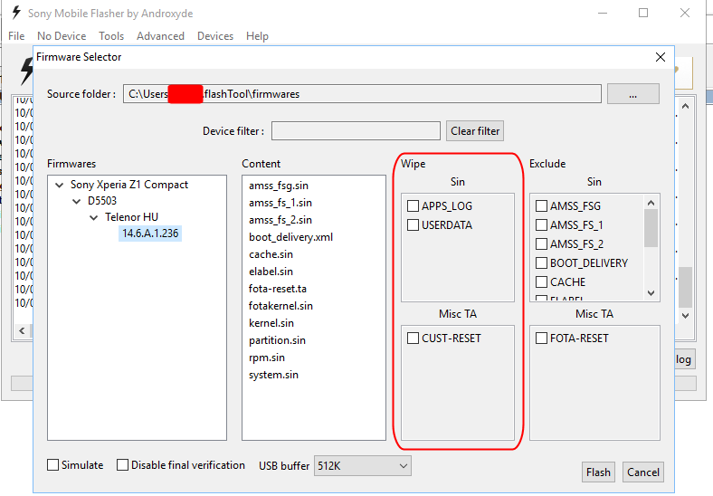Click the Source folder path field

pyautogui.click(x=362, y=94)
